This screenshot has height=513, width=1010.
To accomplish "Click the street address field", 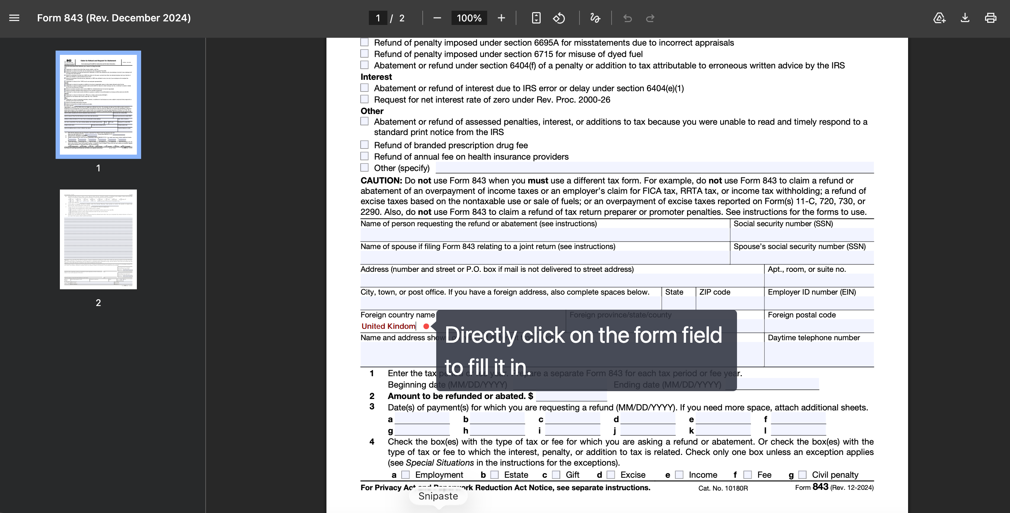I will tap(562, 280).
